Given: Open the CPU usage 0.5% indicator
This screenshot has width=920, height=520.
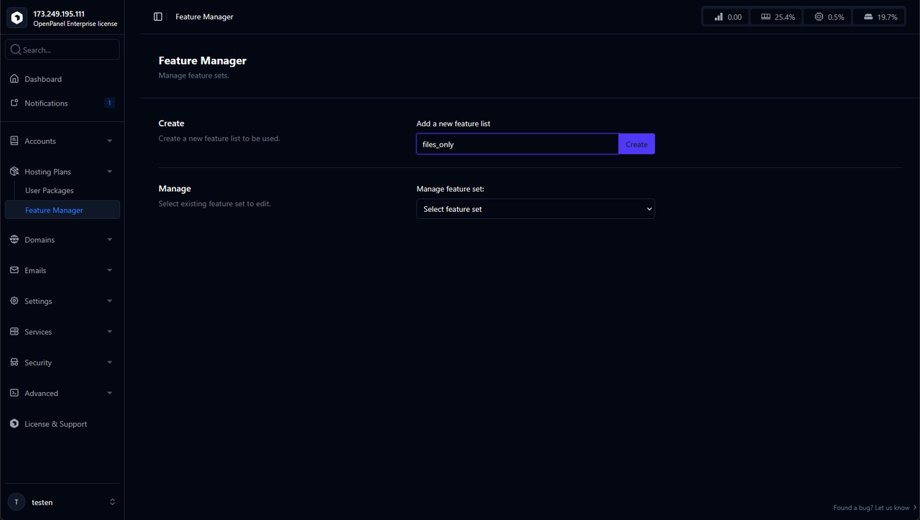Looking at the screenshot, I should 829,17.
